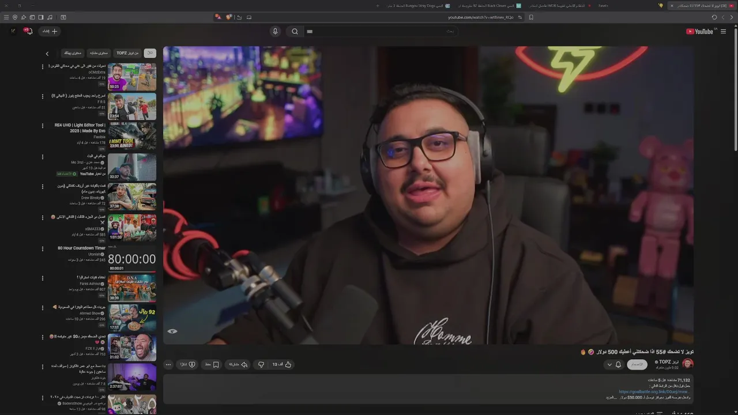This screenshot has height=415, width=738.
Task: Click the video player to pause
Action: [428, 195]
